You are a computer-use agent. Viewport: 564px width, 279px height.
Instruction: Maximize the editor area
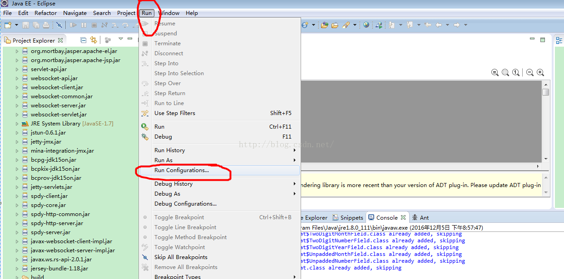click(543, 40)
